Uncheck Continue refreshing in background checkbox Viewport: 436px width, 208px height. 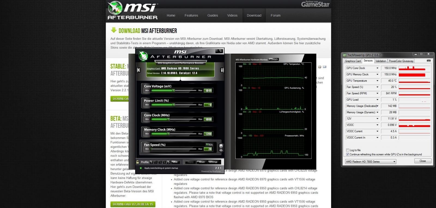click(347, 154)
